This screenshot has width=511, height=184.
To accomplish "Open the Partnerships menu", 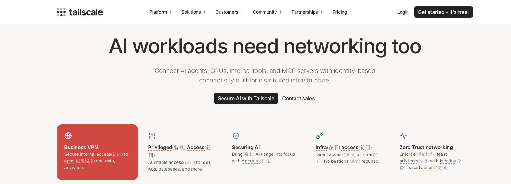I will click(305, 12).
